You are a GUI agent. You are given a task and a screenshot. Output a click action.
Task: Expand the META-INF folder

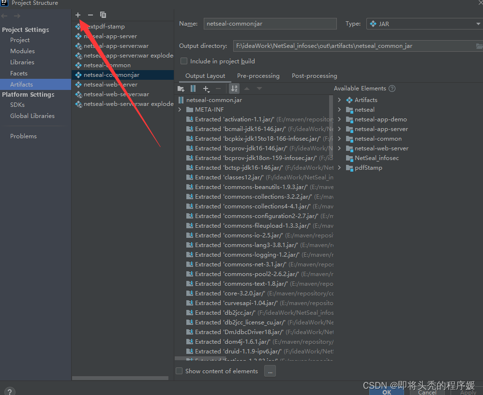pos(180,110)
